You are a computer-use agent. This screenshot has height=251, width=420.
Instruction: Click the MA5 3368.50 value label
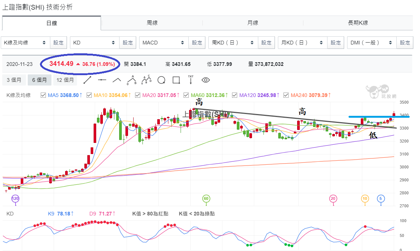point(65,95)
